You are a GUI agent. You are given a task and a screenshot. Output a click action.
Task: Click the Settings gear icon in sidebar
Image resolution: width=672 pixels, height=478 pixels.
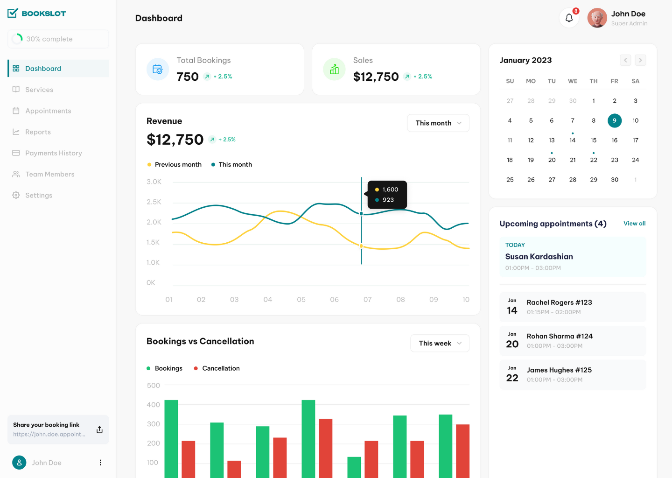[16, 195]
